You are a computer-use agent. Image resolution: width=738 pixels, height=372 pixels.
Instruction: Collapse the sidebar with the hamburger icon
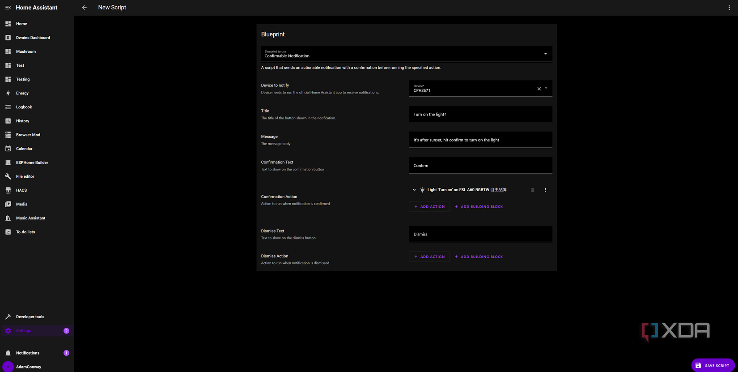[8, 8]
